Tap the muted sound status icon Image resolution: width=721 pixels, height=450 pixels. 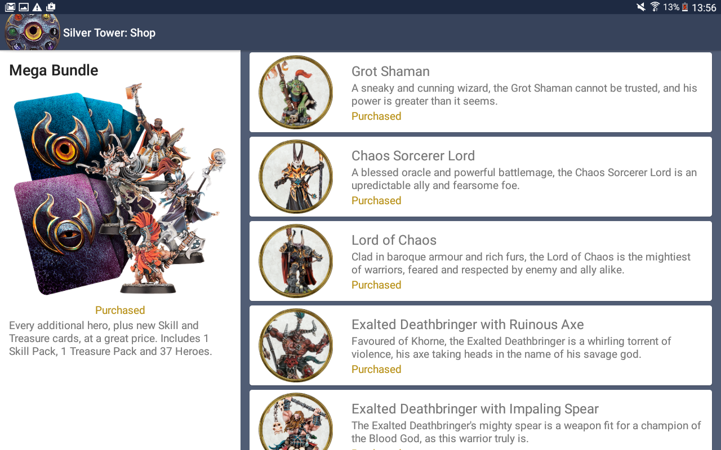coord(641,7)
